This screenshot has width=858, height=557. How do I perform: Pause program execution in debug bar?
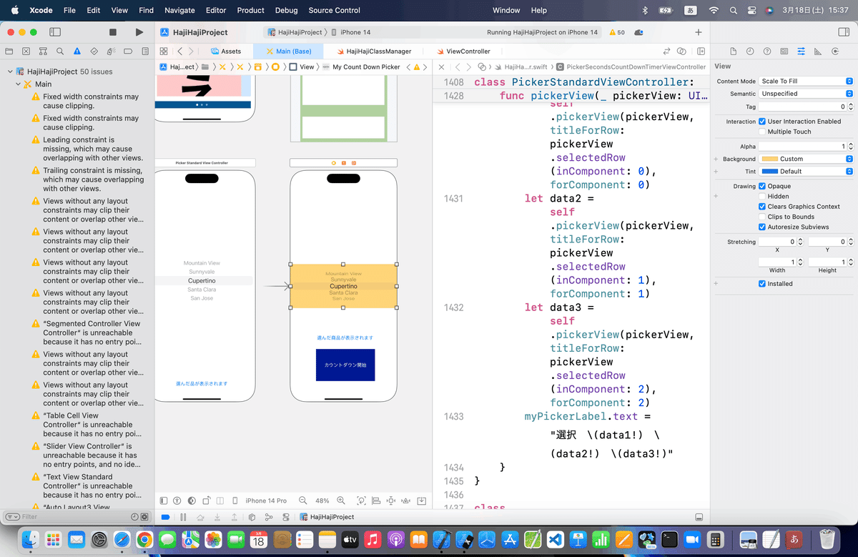(x=183, y=517)
